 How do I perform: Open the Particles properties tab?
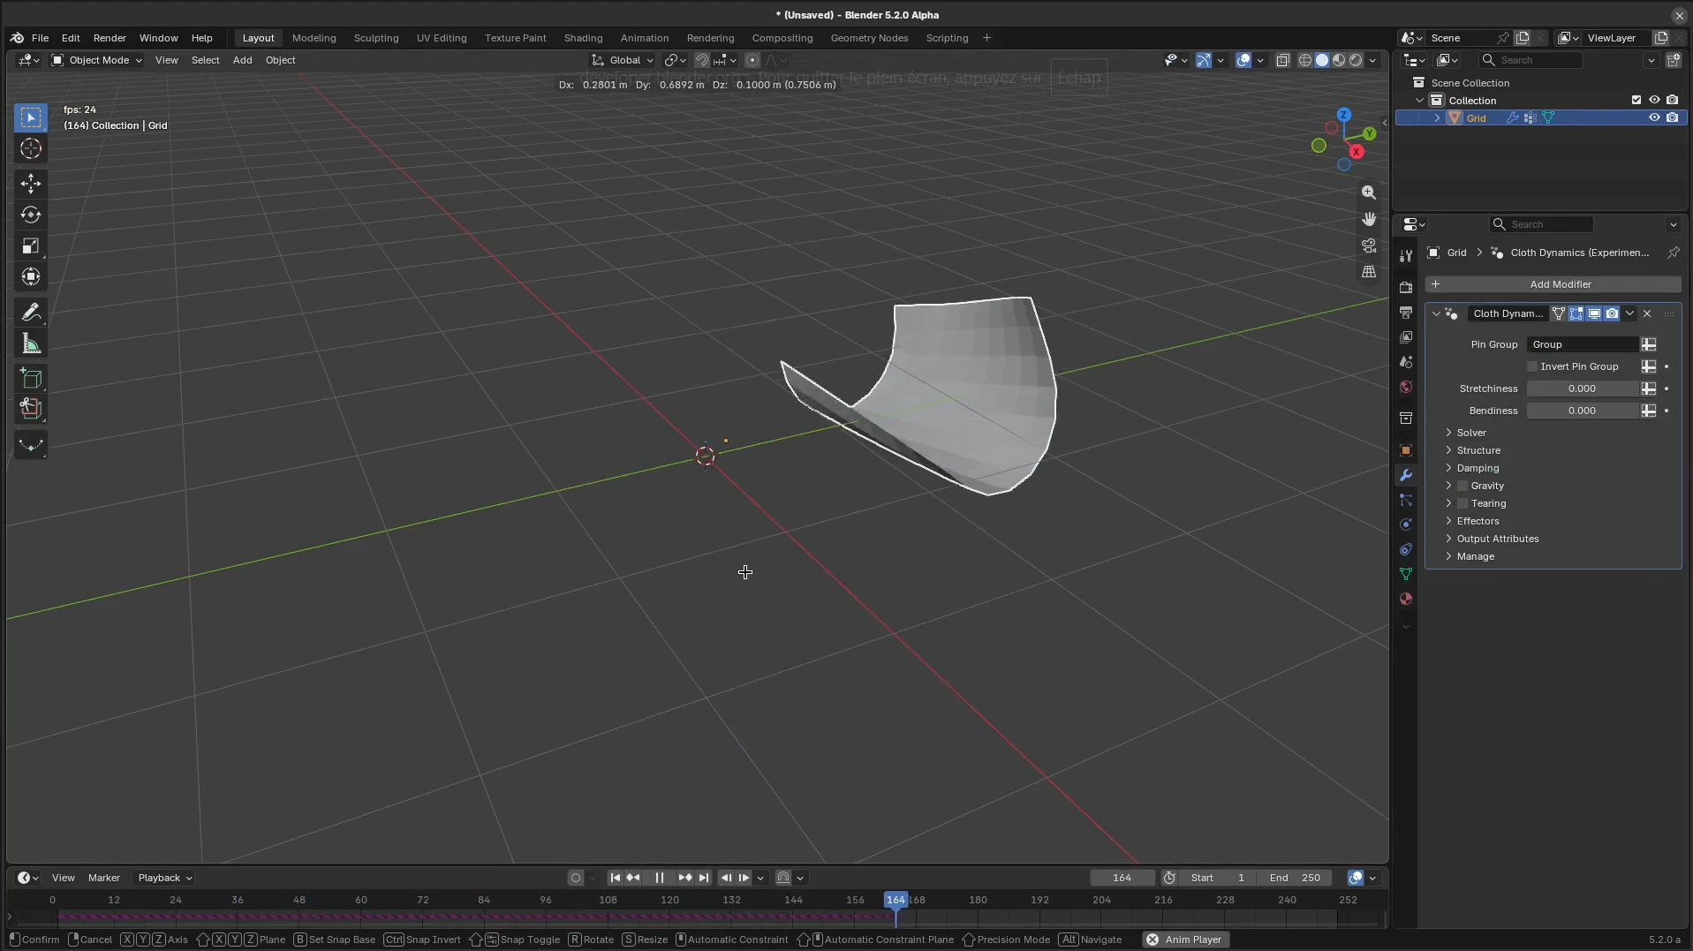(1406, 500)
